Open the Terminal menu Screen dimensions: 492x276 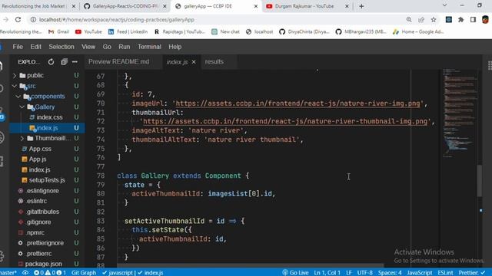pos(149,47)
